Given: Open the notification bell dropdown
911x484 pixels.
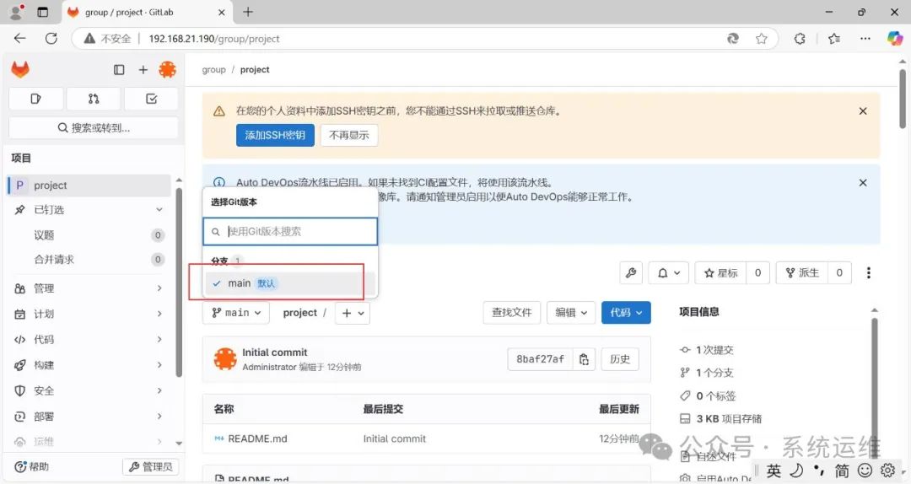Looking at the screenshot, I should [x=668, y=272].
